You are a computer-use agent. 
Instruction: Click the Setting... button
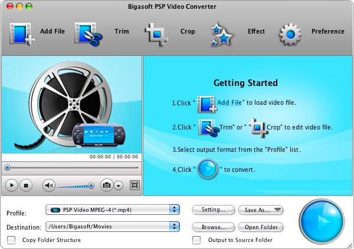tap(213, 210)
